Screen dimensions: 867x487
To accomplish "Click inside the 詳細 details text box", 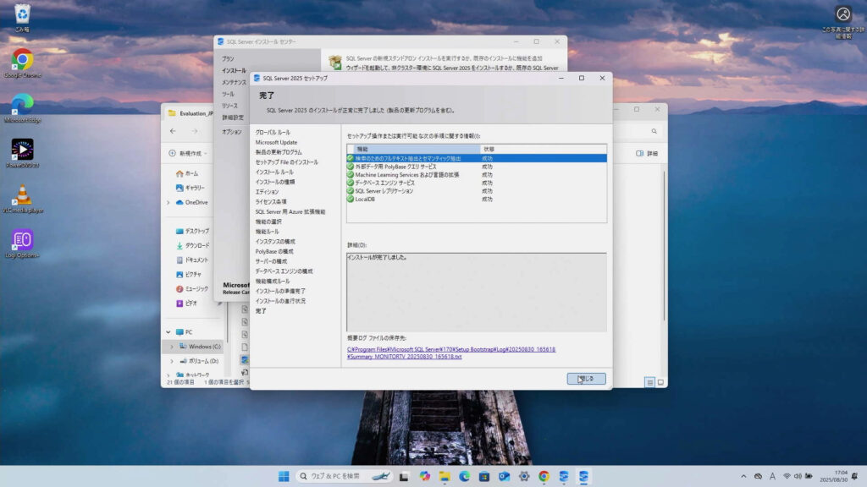I will (x=477, y=292).
